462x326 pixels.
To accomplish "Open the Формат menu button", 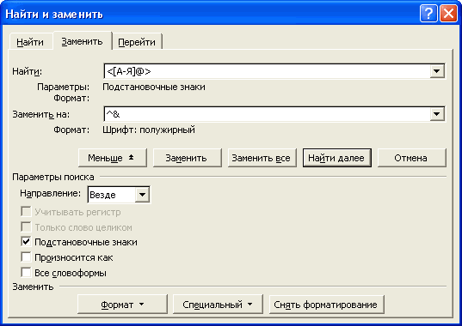I will 122,305.
